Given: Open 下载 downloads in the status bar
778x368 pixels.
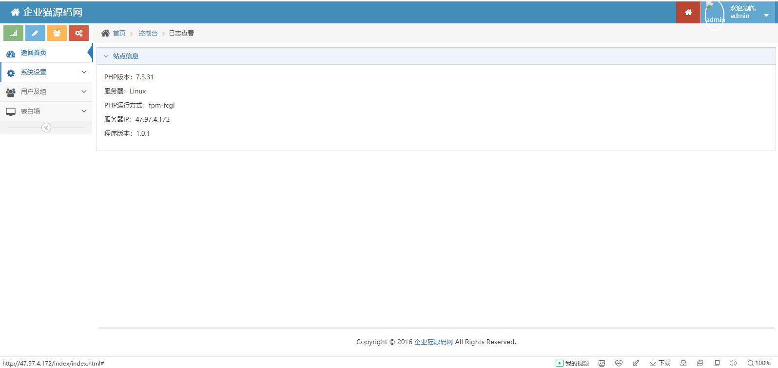Looking at the screenshot, I should point(660,363).
